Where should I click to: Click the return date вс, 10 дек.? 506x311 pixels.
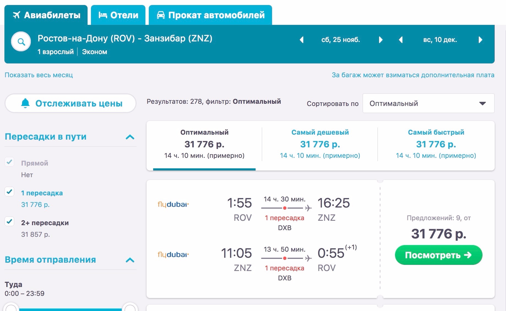pos(440,40)
